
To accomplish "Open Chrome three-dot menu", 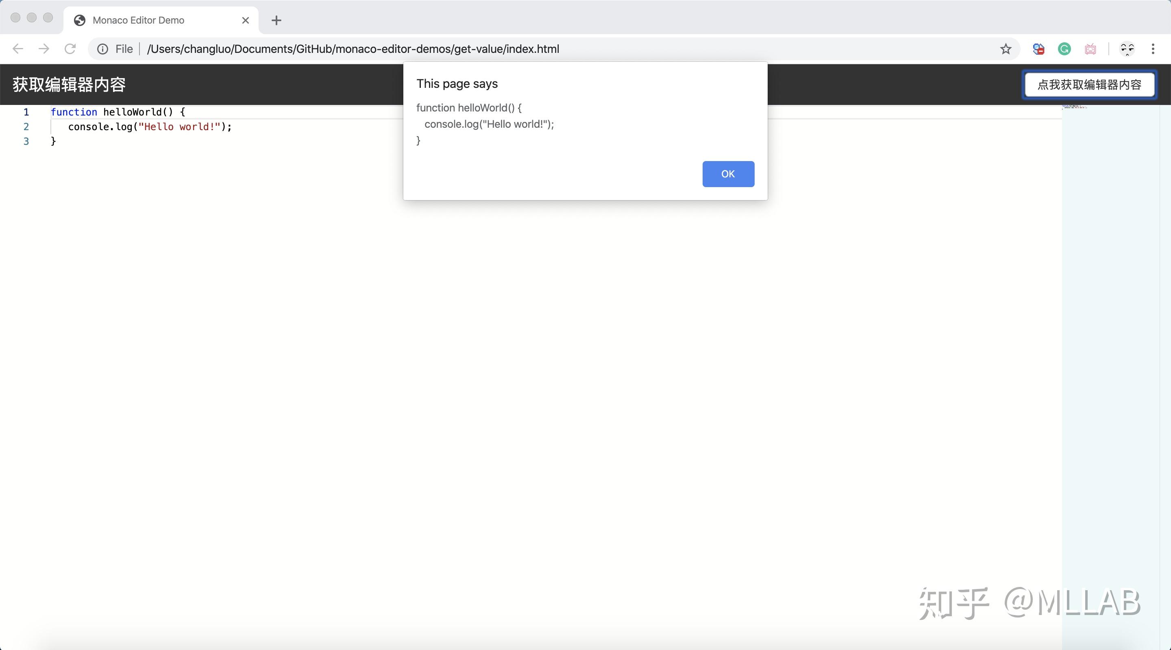I will point(1153,49).
